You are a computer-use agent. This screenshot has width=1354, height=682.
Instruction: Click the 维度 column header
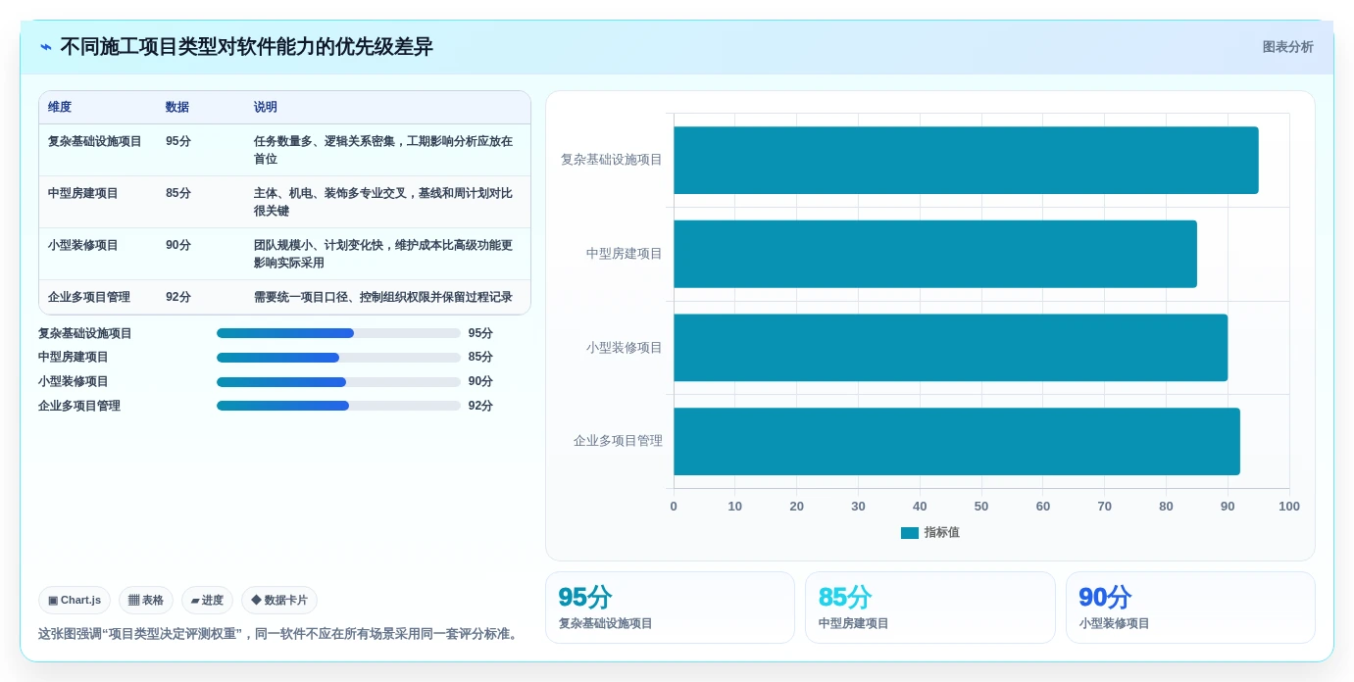click(x=60, y=108)
